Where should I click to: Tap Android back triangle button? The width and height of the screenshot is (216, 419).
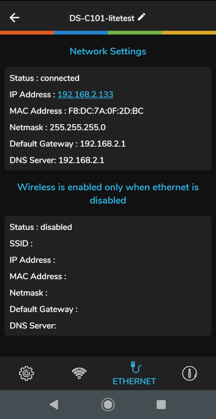pyautogui.click(x=54, y=404)
